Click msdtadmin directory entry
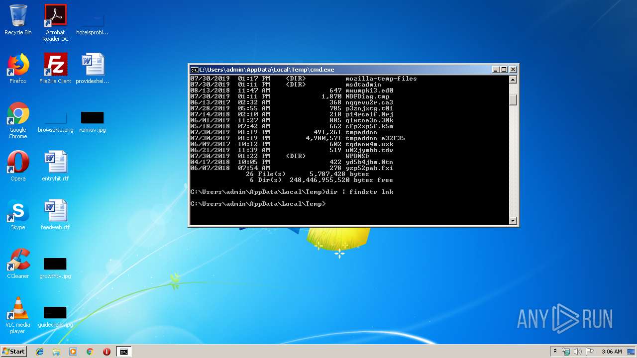Viewport: 637px width, 358px height. tap(363, 85)
